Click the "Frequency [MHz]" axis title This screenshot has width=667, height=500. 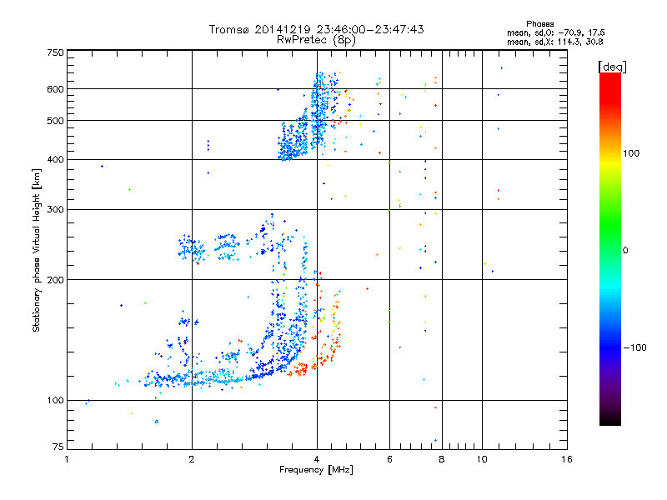pyautogui.click(x=316, y=470)
